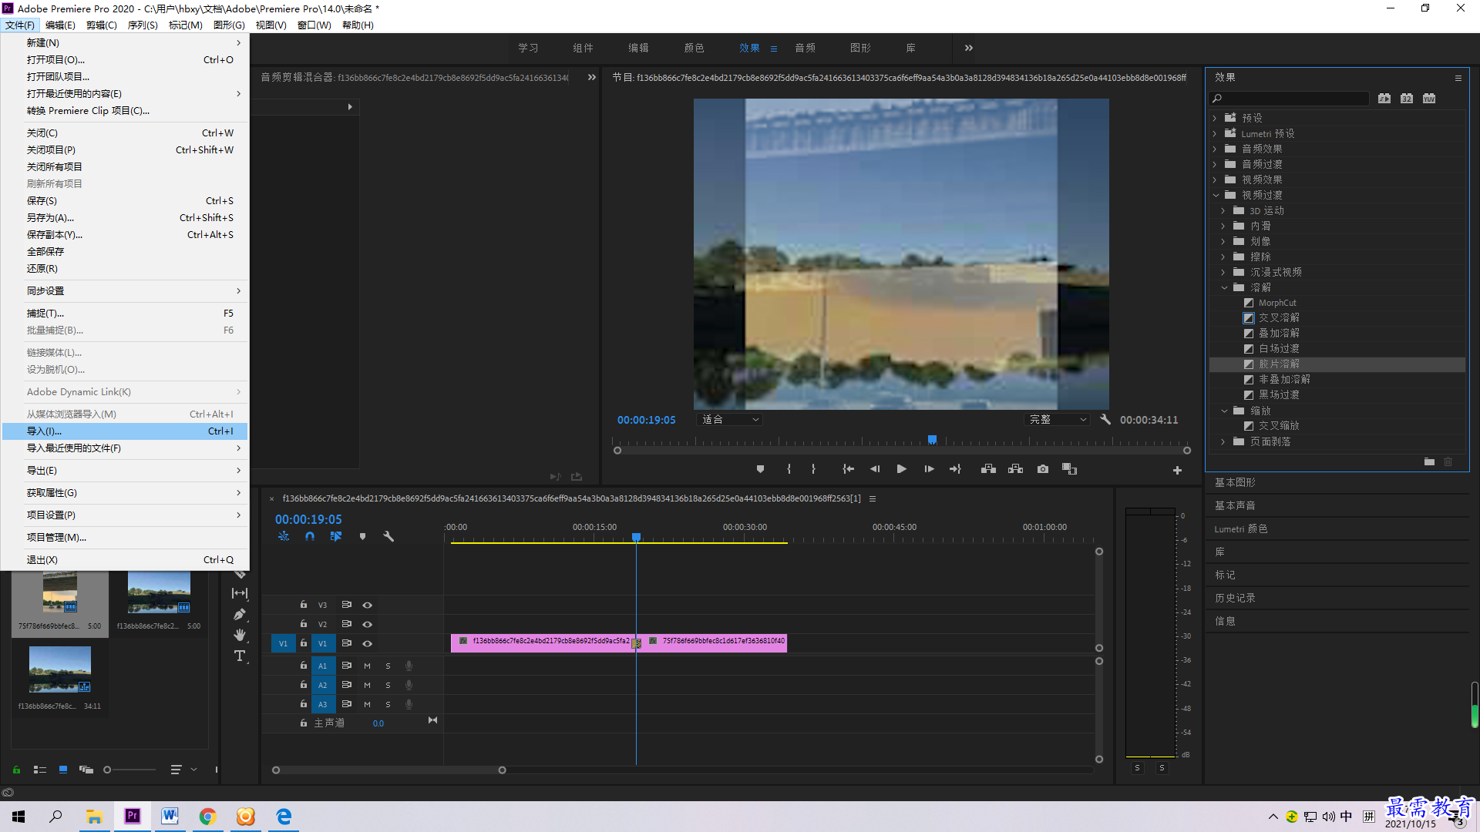1480x832 pixels.
Task: Collapse the 视频过渡 folder
Action: (x=1216, y=195)
